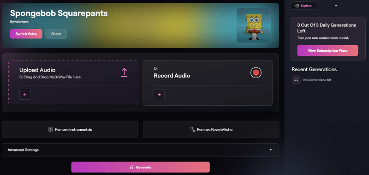Click 'No Conversions Yet' text

click(x=317, y=80)
